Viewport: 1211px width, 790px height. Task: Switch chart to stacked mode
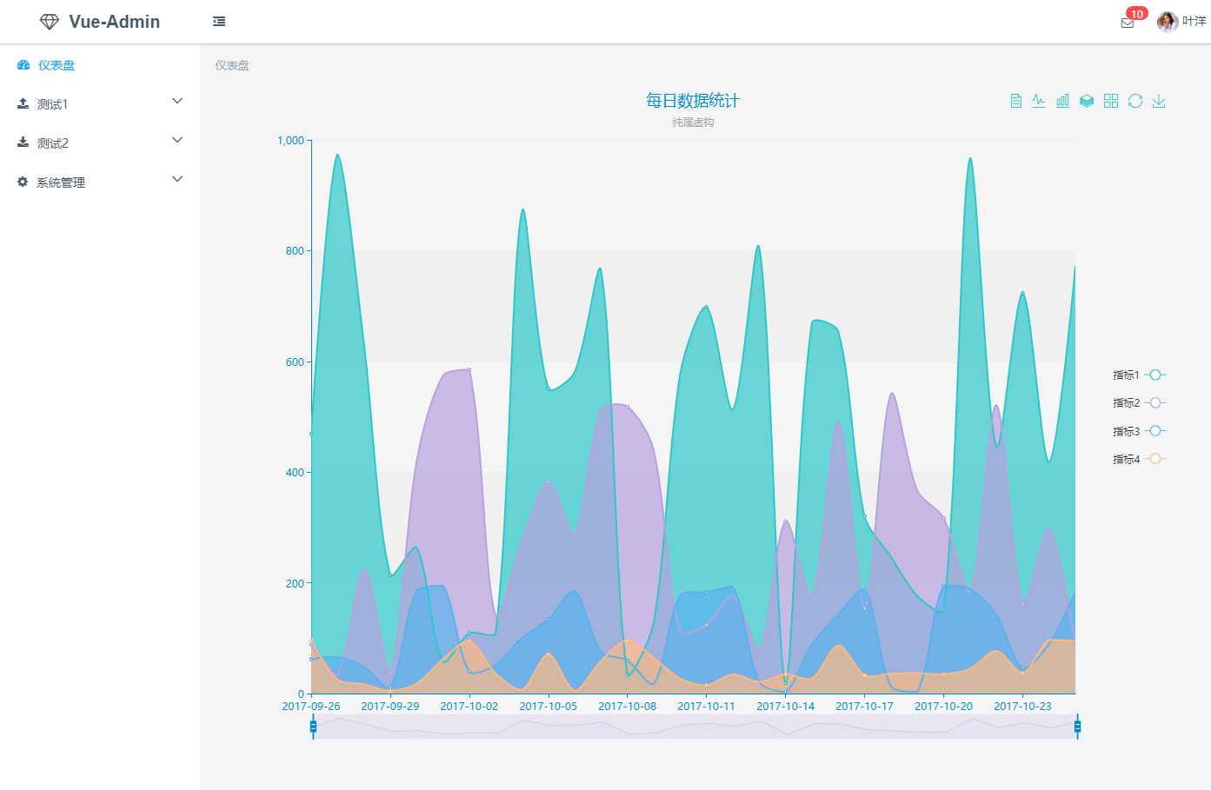1087,101
